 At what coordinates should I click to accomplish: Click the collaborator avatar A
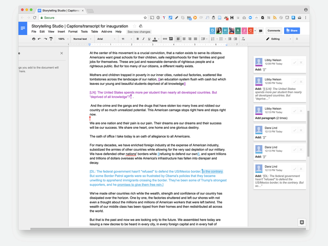pyautogui.click(x=238, y=30)
